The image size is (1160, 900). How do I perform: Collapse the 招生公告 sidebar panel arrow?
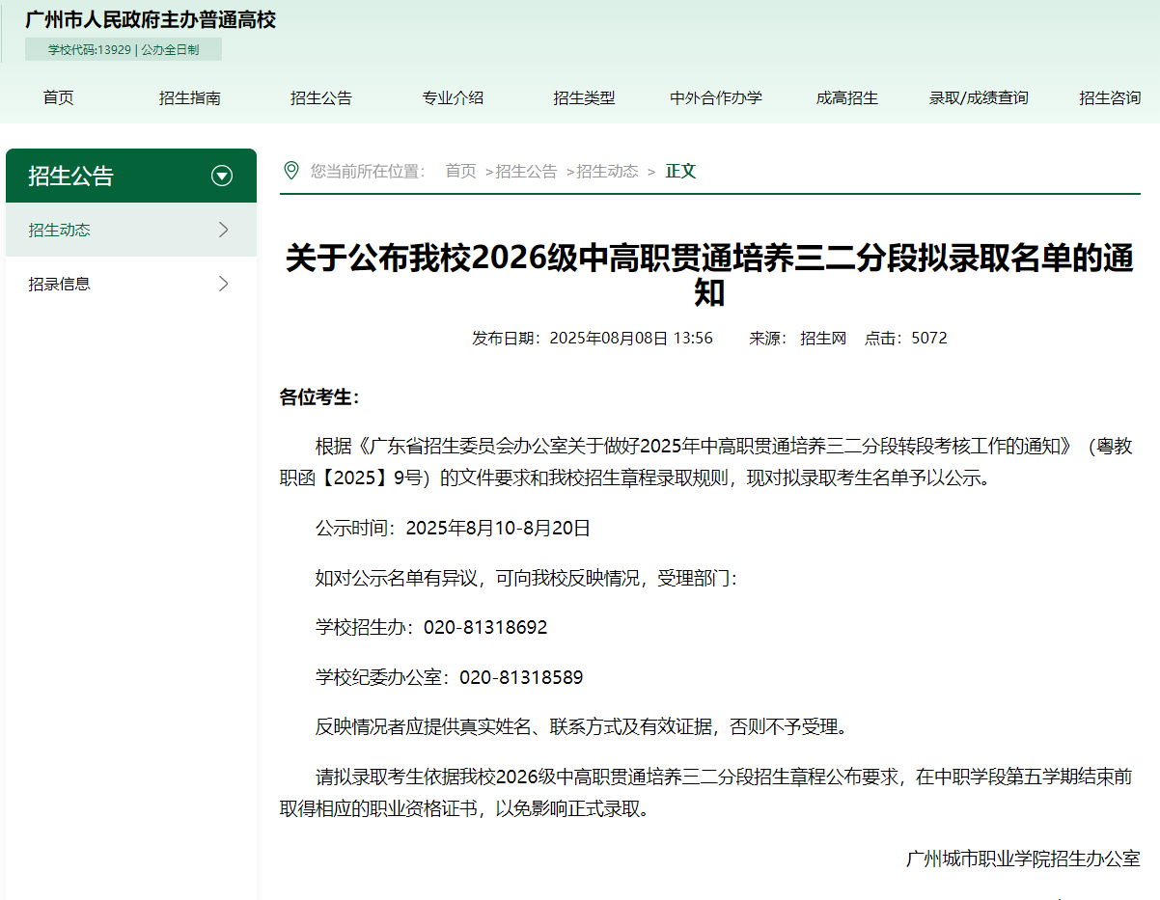click(224, 176)
